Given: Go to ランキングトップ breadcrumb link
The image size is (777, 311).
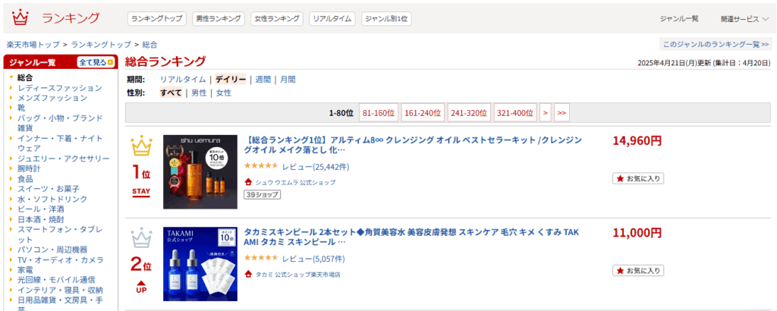Looking at the screenshot, I should point(101,45).
